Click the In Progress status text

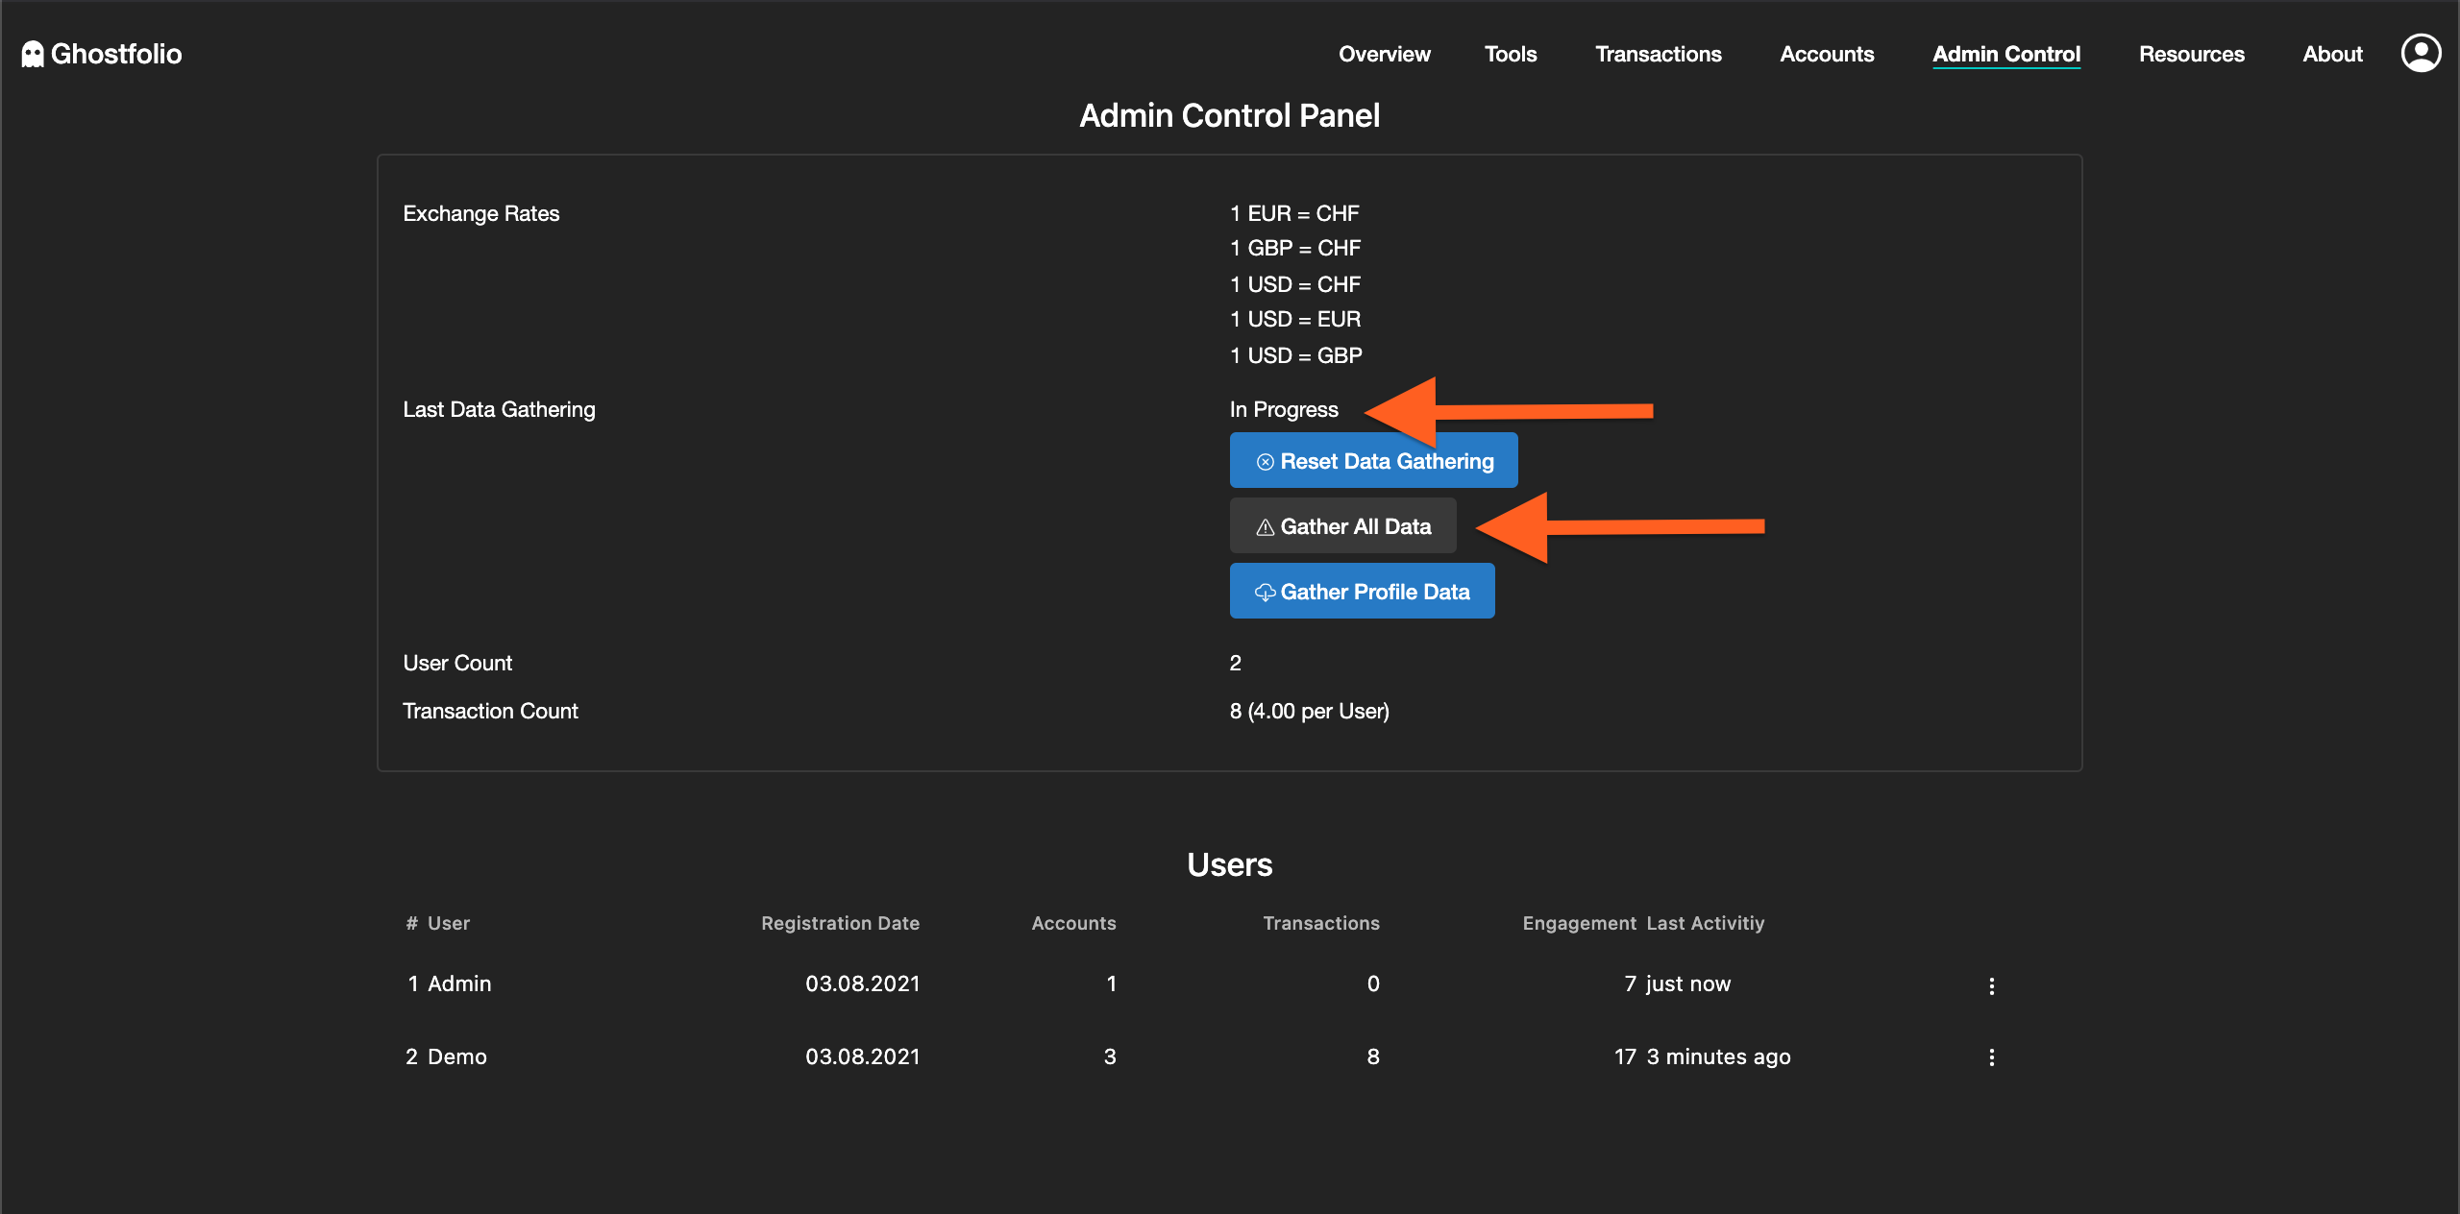1284,410
